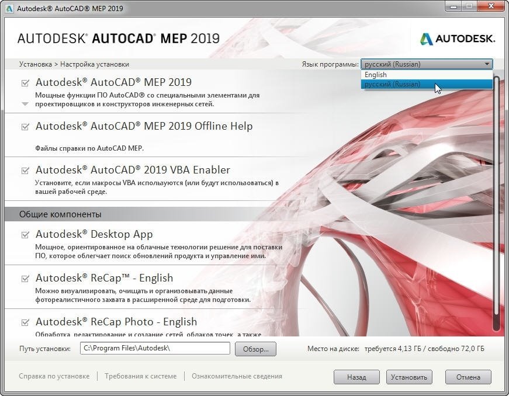Screen dimensions: 509x396
Task: Click the Общие компоненты section header
Action: (60, 214)
